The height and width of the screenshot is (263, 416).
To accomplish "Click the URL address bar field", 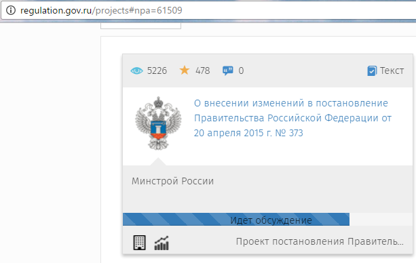I will [x=208, y=11].
